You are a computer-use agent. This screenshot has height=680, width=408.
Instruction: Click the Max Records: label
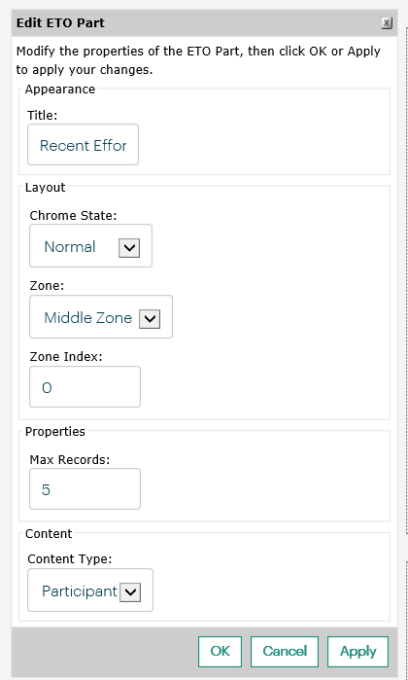(70, 460)
